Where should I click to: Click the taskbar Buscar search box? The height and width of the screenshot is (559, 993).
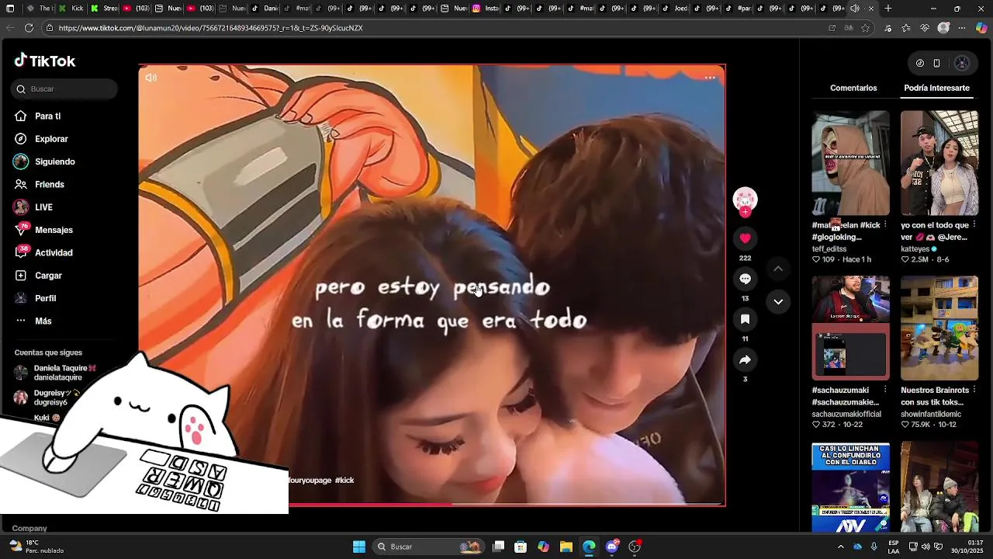[x=429, y=547]
